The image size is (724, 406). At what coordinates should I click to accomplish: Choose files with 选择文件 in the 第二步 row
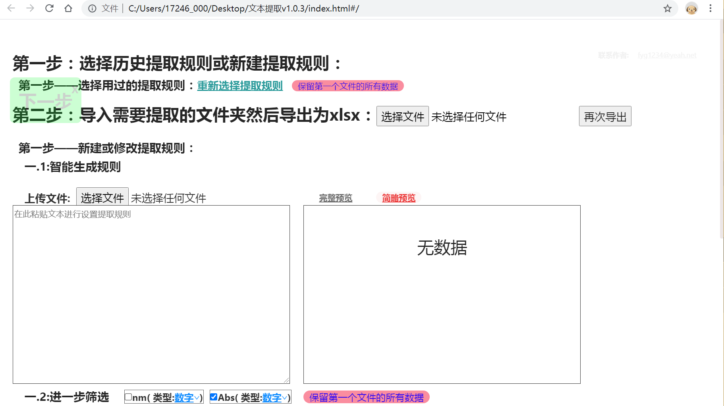click(402, 116)
